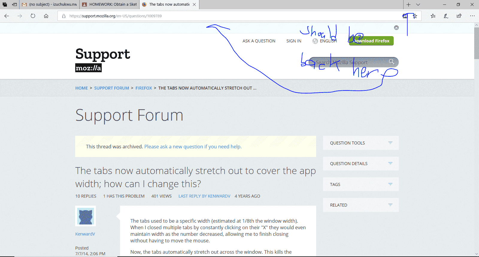Add page to favorites with star icon
Screen dimensions: 479x257
coord(415,16)
